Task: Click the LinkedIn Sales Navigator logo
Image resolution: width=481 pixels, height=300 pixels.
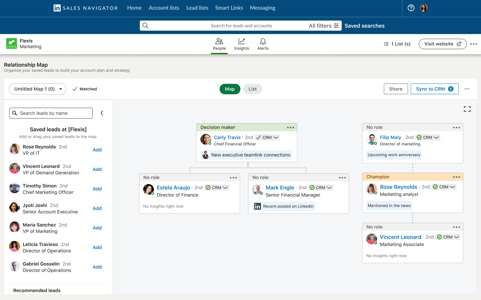Action: 86,8
